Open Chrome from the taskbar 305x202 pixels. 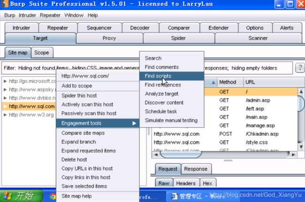(x=53, y=196)
